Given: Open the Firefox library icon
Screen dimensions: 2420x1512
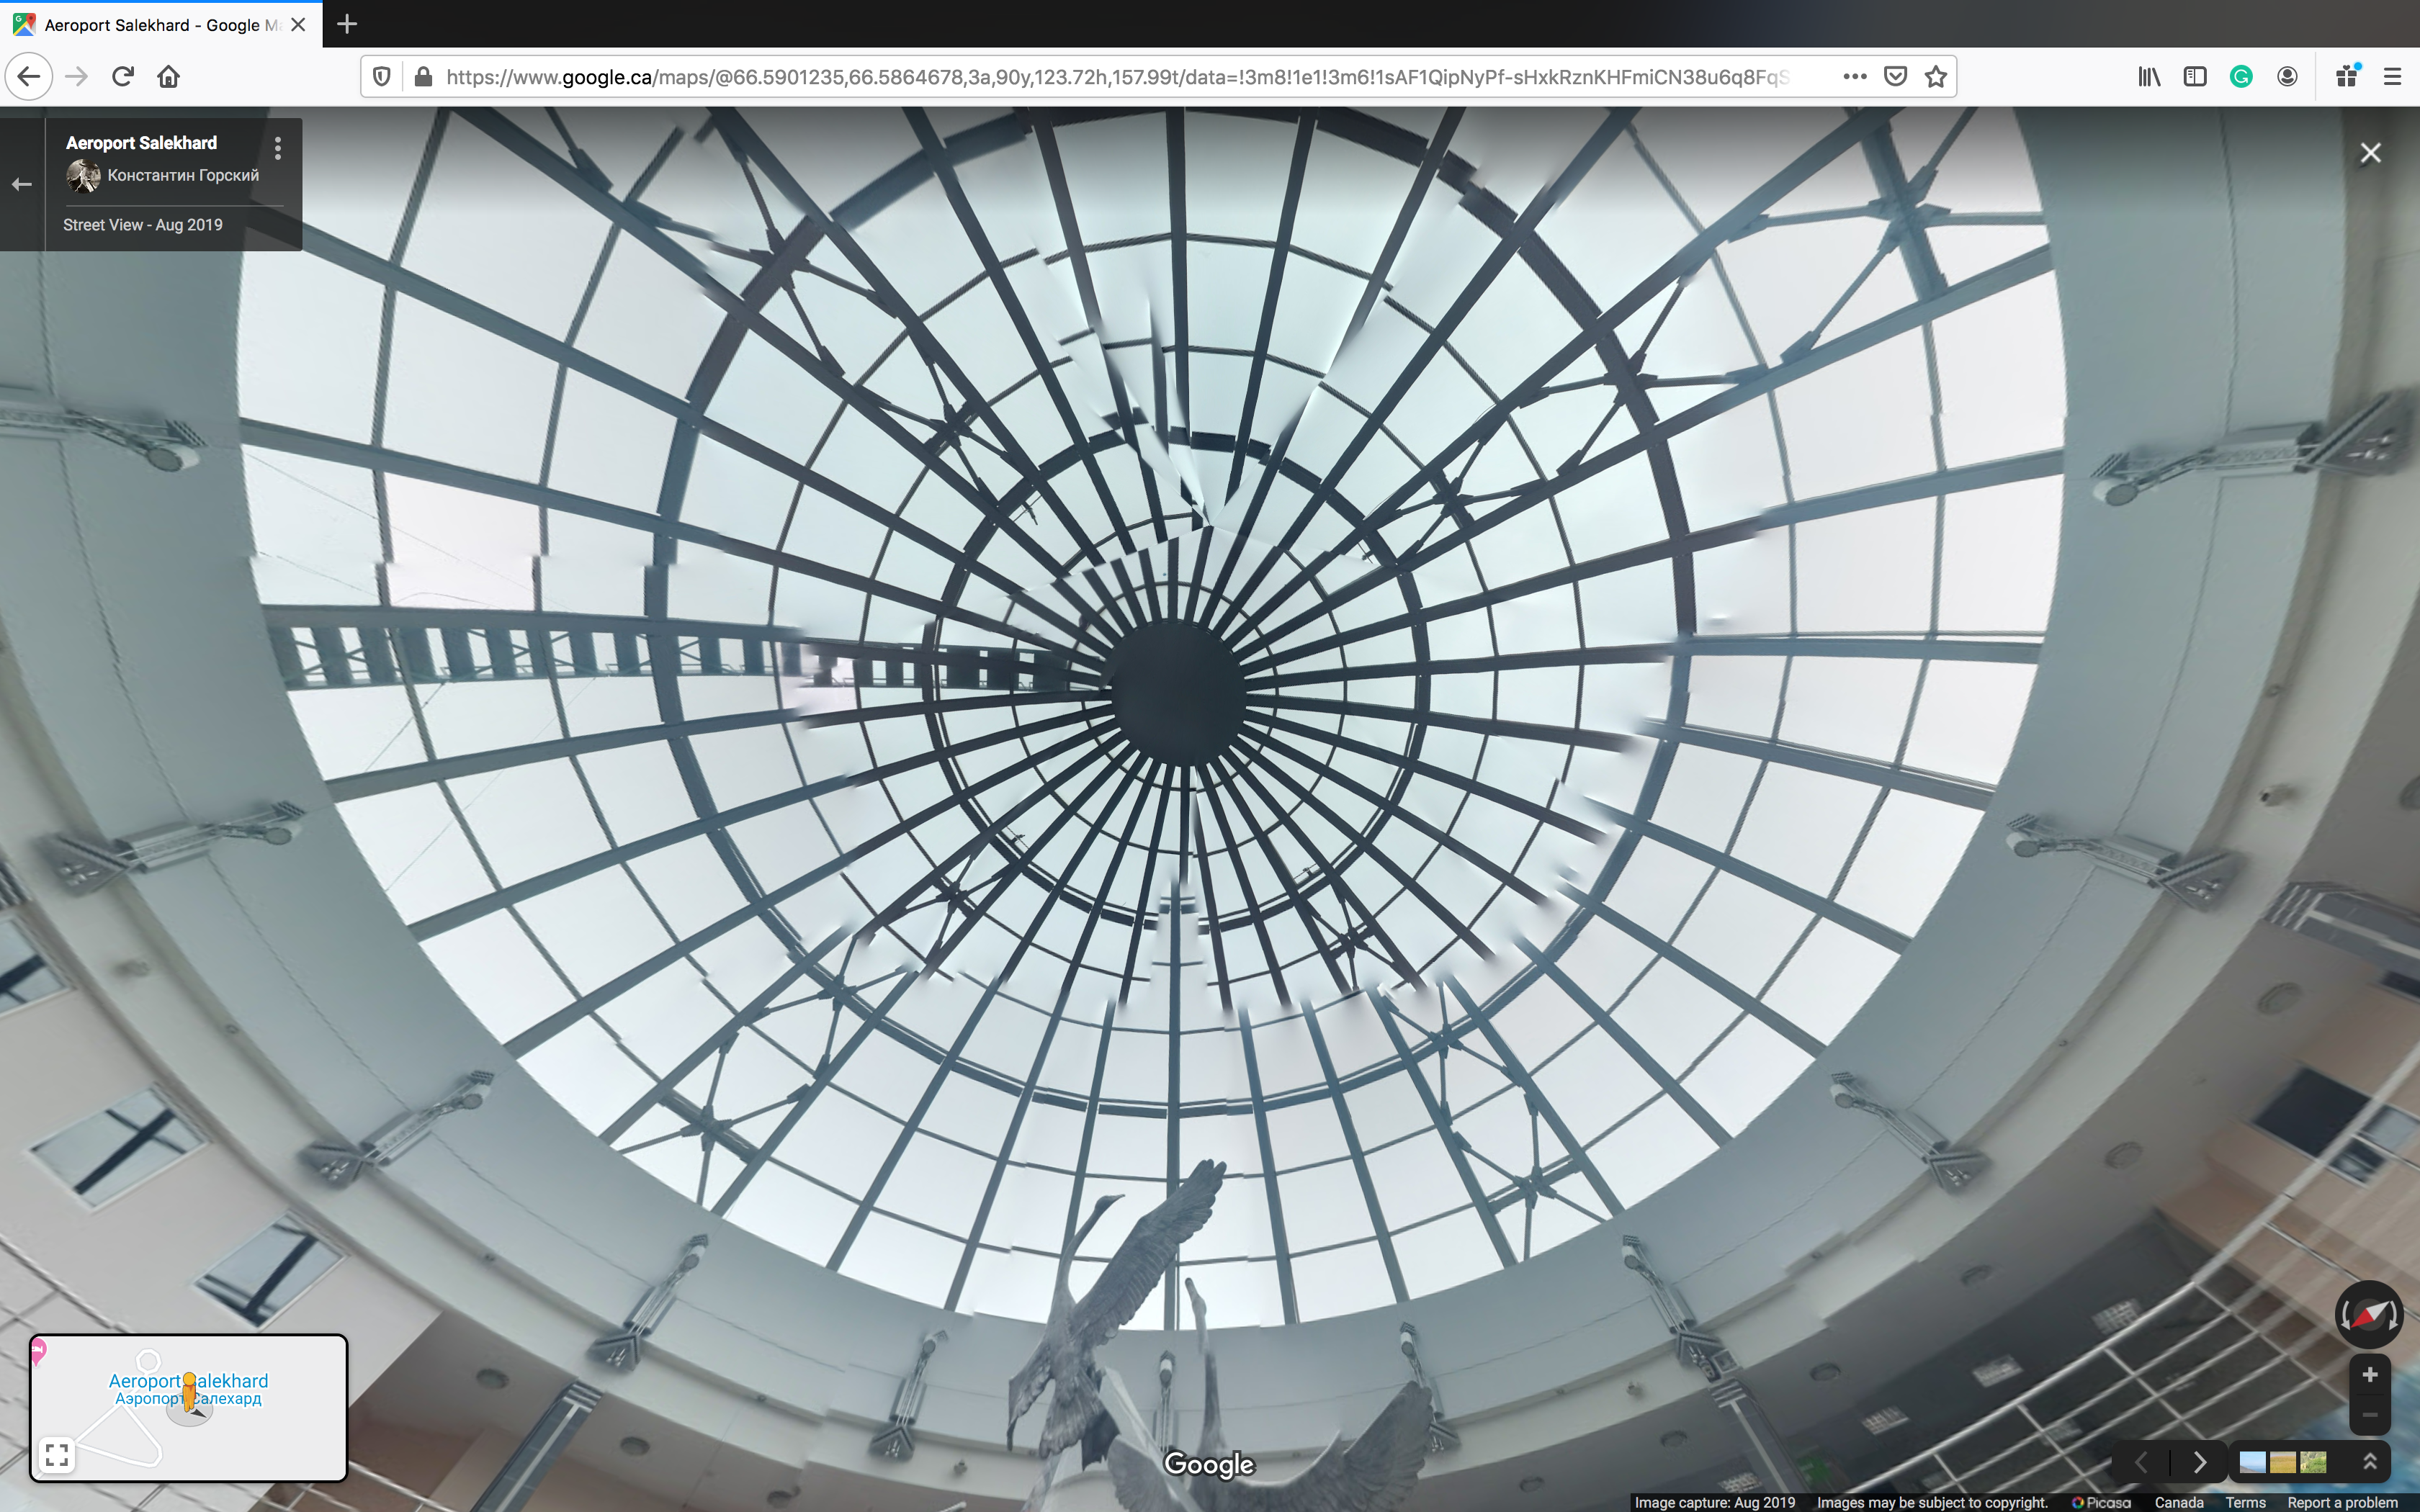Looking at the screenshot, I should pyautogui.click(x=2149, y=77).
